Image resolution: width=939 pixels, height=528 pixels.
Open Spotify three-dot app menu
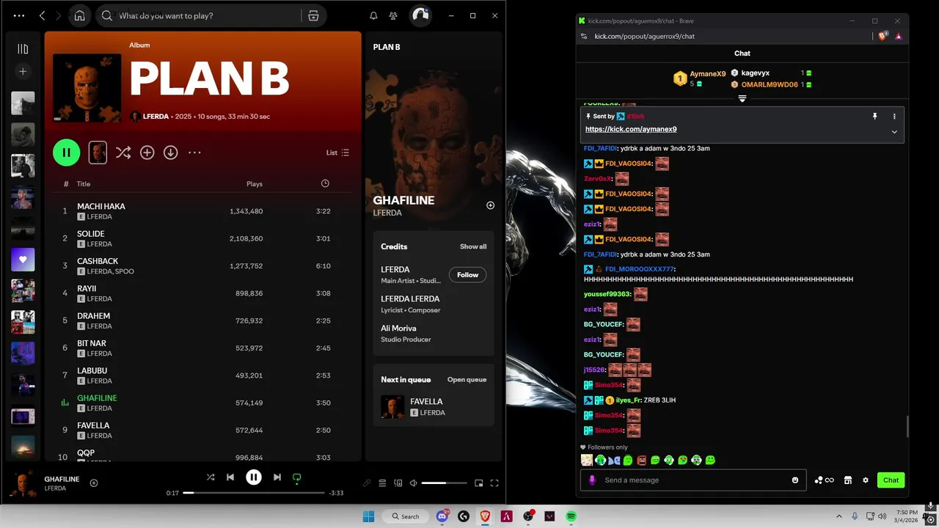tap(19, 15)
